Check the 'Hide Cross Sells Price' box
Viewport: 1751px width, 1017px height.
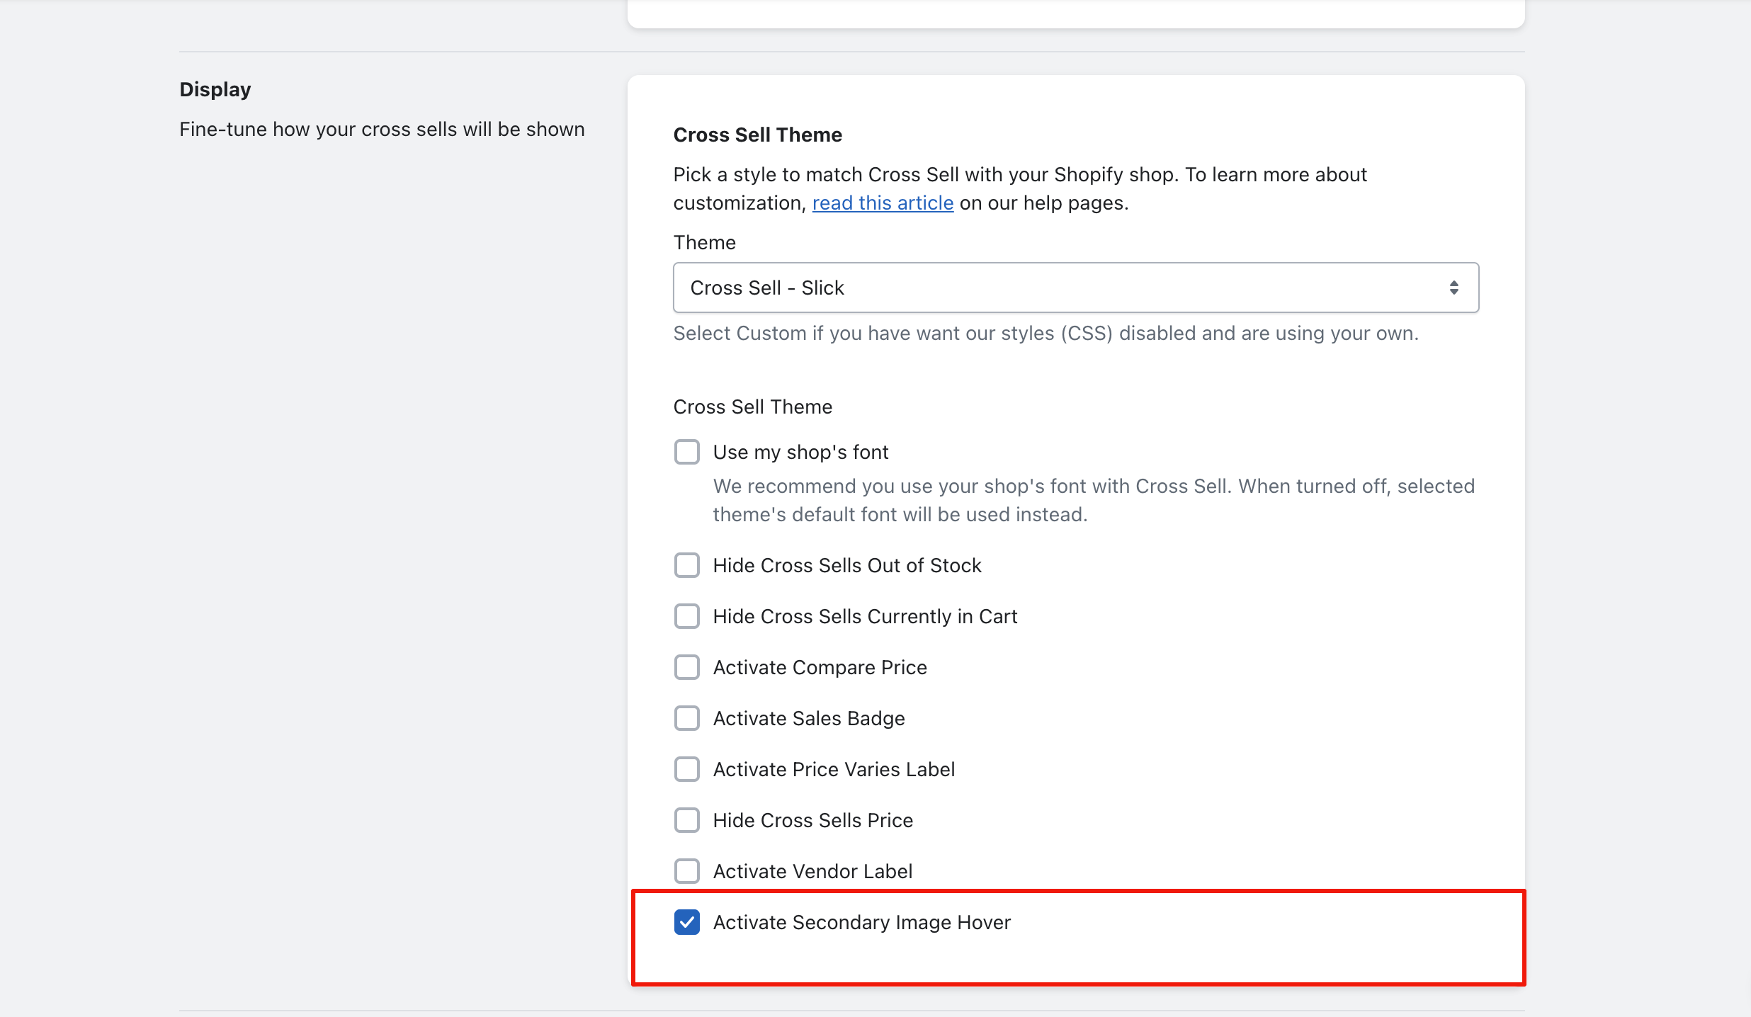pyautogui.click(x=686, y=820)
